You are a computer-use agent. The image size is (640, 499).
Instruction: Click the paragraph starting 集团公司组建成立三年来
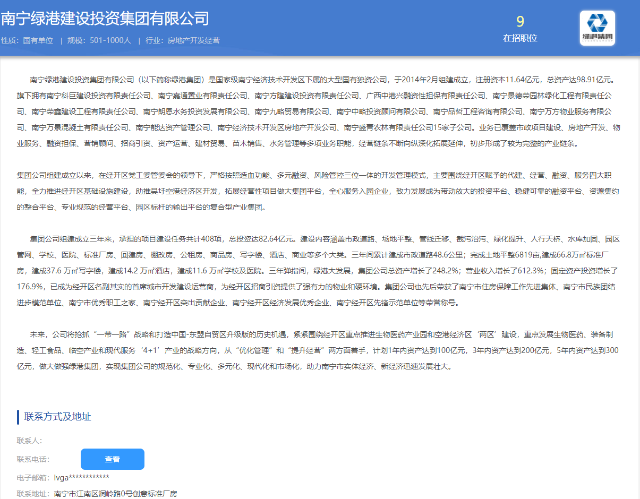(319, 271)
